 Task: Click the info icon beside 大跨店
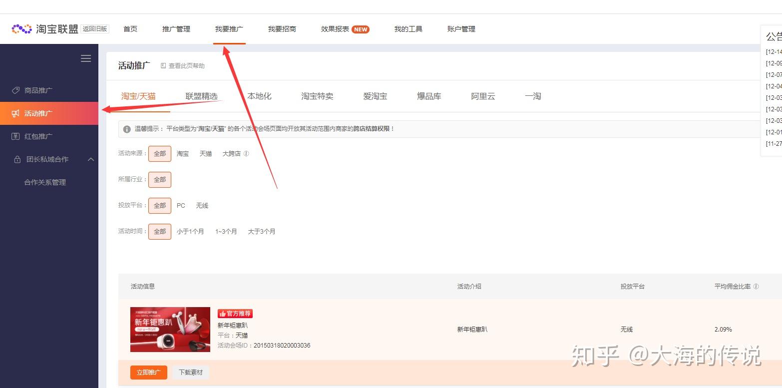(246, 154)
